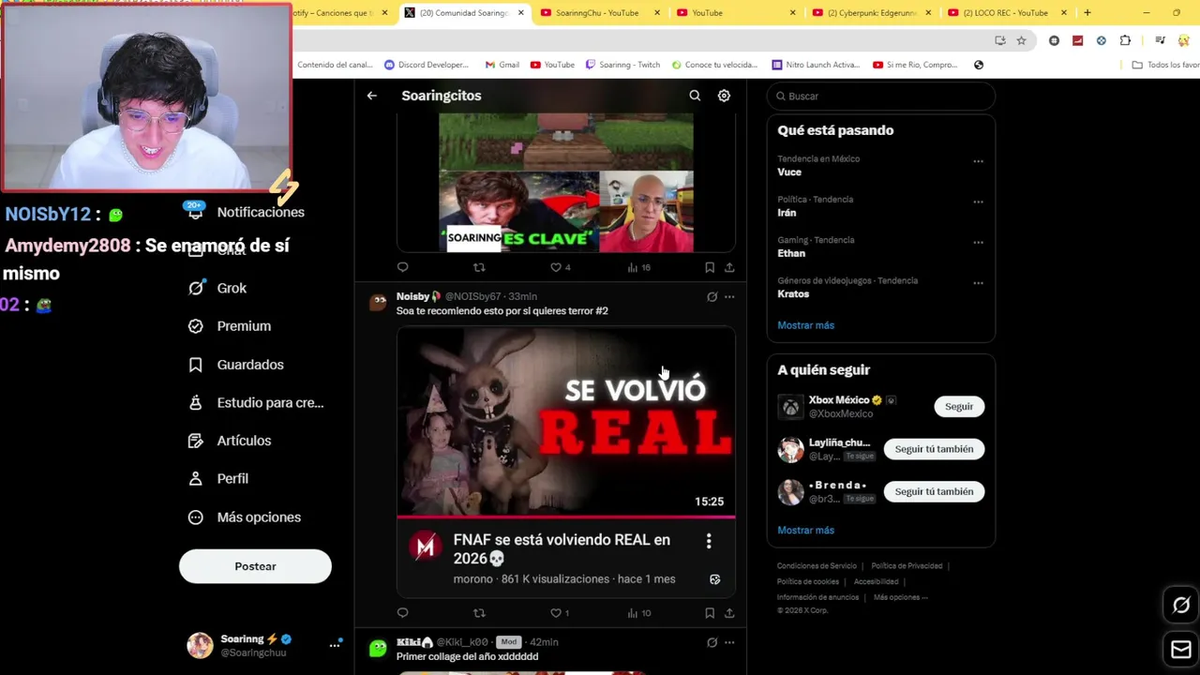Repost the Noisby FNAF post
This screenshot has width=1200, height=675.
pos(479,613)
